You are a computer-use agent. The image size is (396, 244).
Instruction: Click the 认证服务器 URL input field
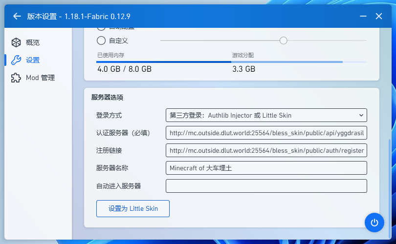266,133
